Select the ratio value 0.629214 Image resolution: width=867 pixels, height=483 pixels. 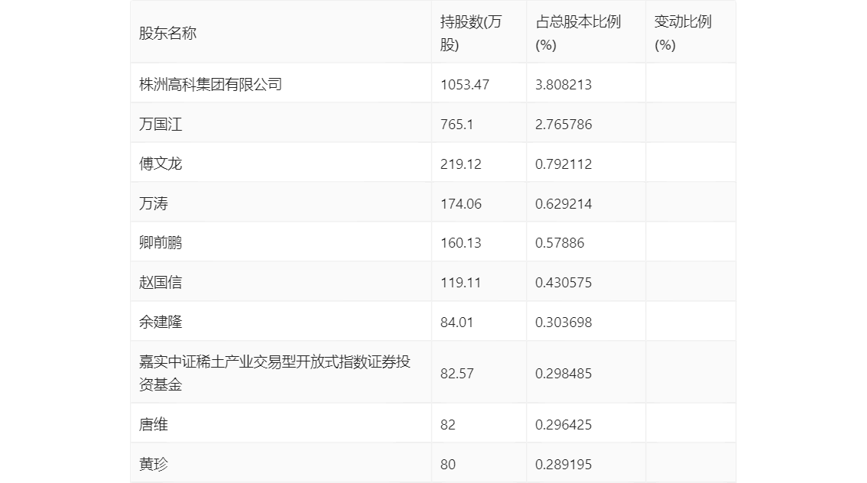tap(563, 204)
